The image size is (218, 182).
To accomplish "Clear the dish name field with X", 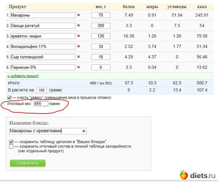I will point(83,131).
